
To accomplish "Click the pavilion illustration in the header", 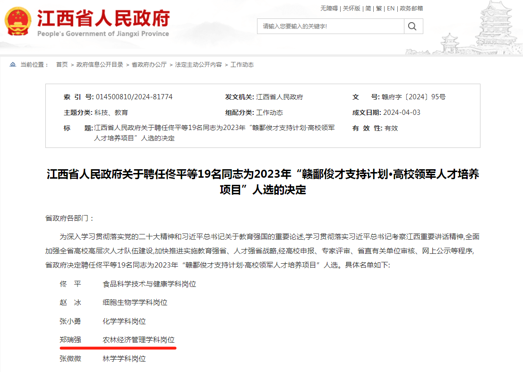I will pos(491,28).
